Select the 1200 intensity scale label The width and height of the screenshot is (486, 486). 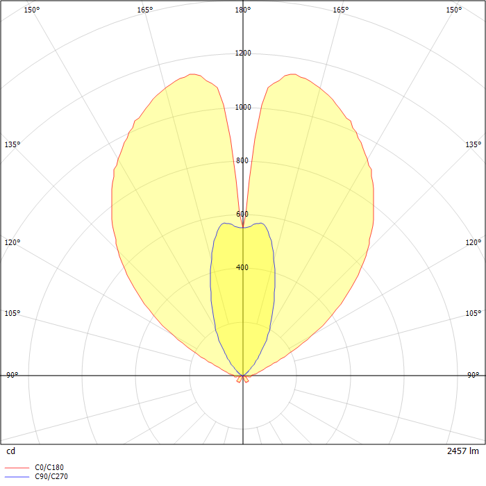pos(243,53)
